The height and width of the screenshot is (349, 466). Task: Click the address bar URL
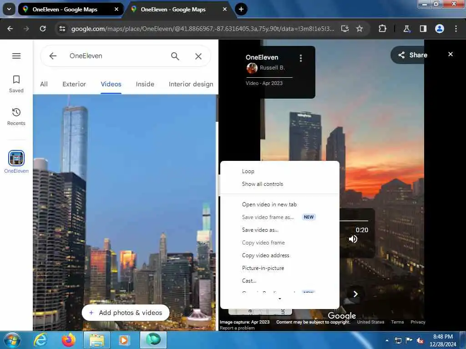point(203,29)
